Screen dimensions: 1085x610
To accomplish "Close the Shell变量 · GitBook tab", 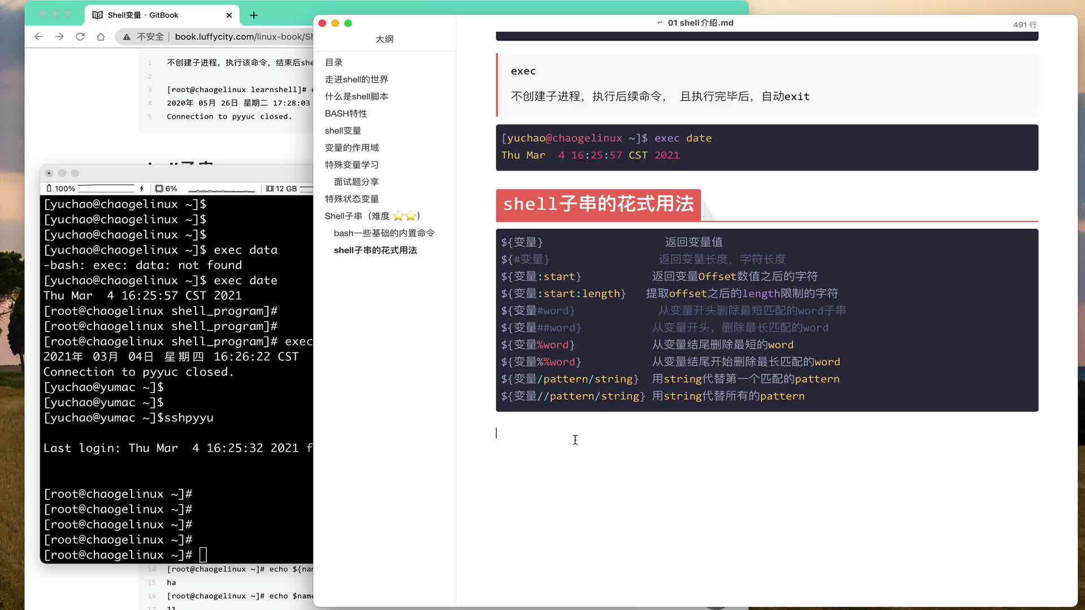I will (x=229, y=15).
